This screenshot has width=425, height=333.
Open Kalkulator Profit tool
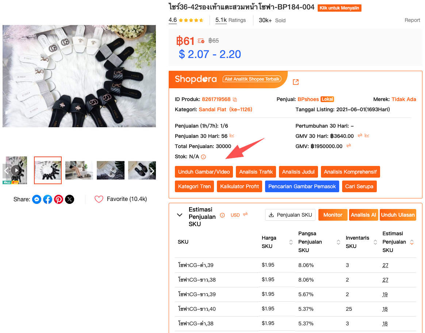(239, 186)
